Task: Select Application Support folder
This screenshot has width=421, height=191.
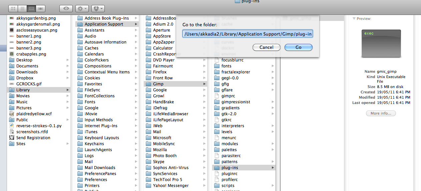Action: click(107, 24)
